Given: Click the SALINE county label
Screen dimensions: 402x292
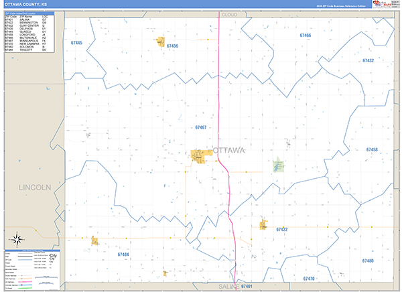Looking at the screenshot, I should click(229, 287).
